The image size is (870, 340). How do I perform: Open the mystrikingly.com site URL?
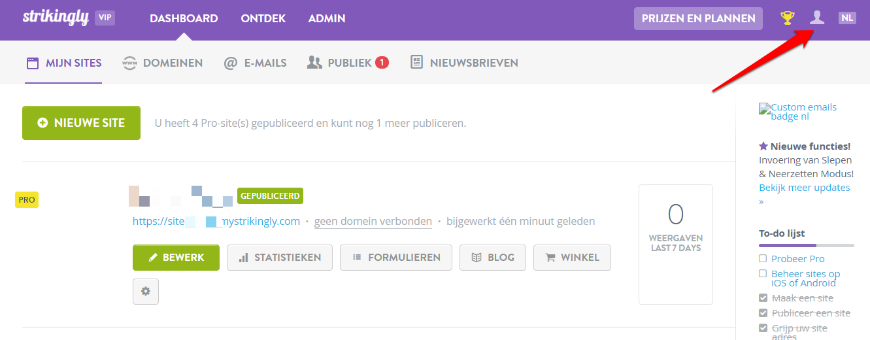216,221
